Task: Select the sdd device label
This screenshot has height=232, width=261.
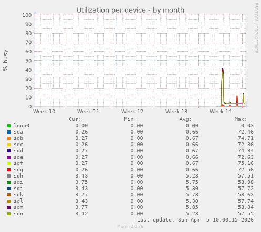Action: pos(18,151)
